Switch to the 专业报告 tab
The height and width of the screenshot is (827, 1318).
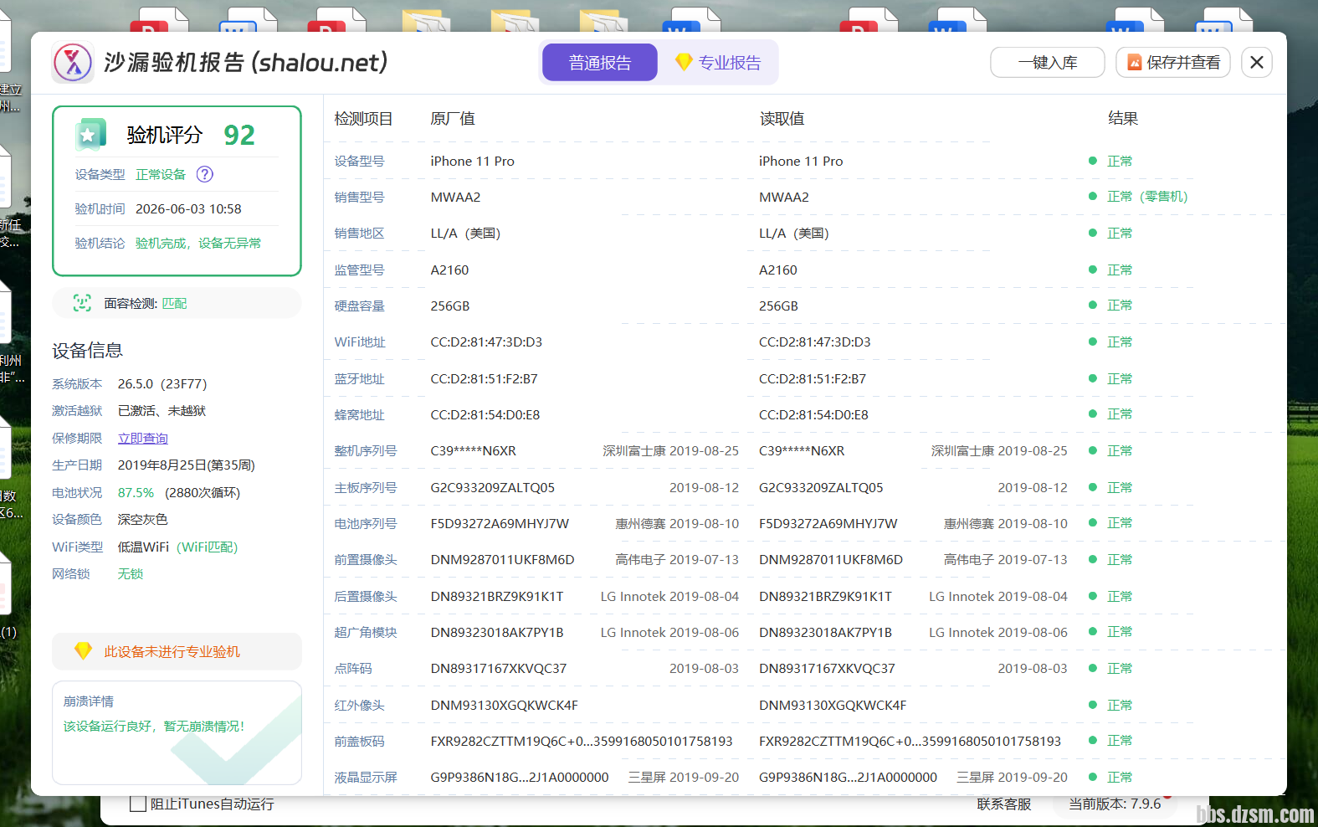pos(719,62)
